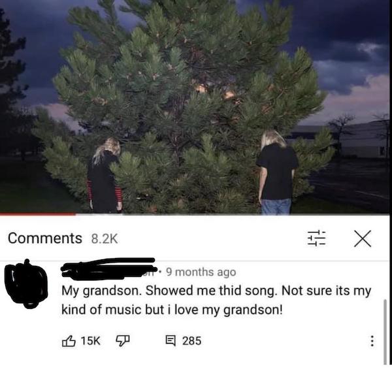Tap the person in blue jeans in video

coord(277,172)
